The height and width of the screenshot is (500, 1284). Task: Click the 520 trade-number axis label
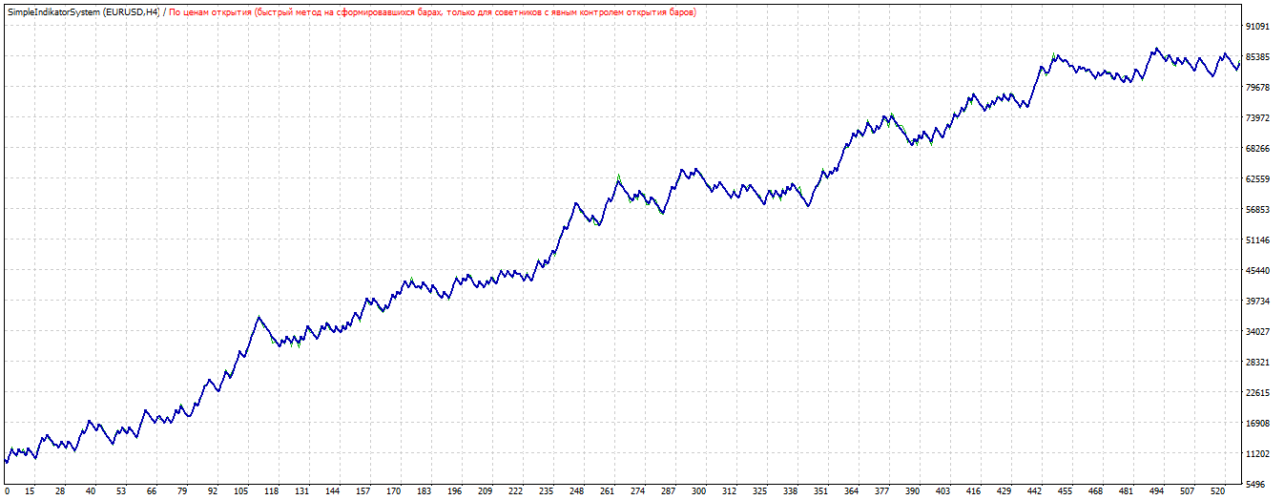click(x=1218, y=491)
